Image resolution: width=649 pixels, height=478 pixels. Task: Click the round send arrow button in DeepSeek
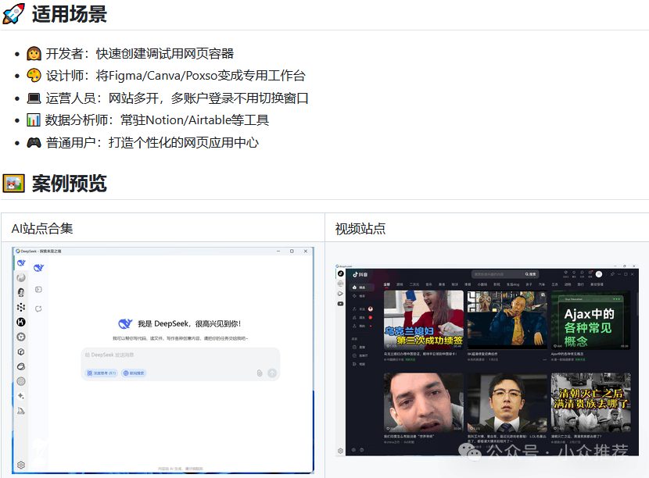click(x=272, y=373)
